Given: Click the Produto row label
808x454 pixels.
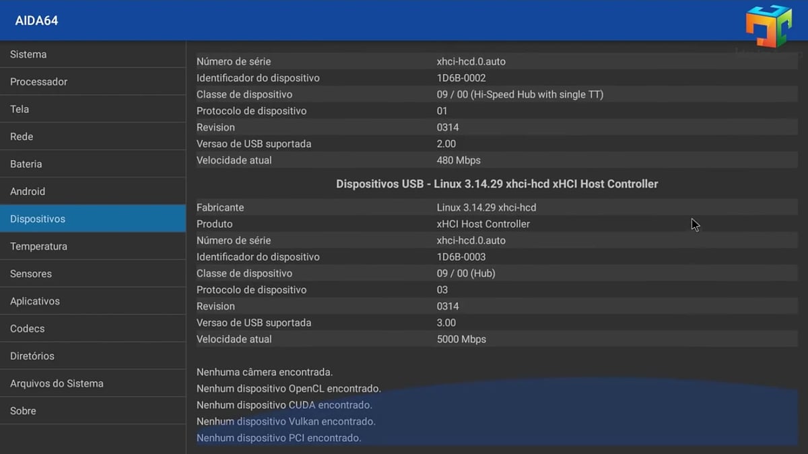Looking at the screenshot, I should [214, 224].
